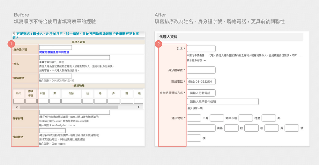
Task: Click the 通訊地址 header in Before form
Action: [78, 86]
